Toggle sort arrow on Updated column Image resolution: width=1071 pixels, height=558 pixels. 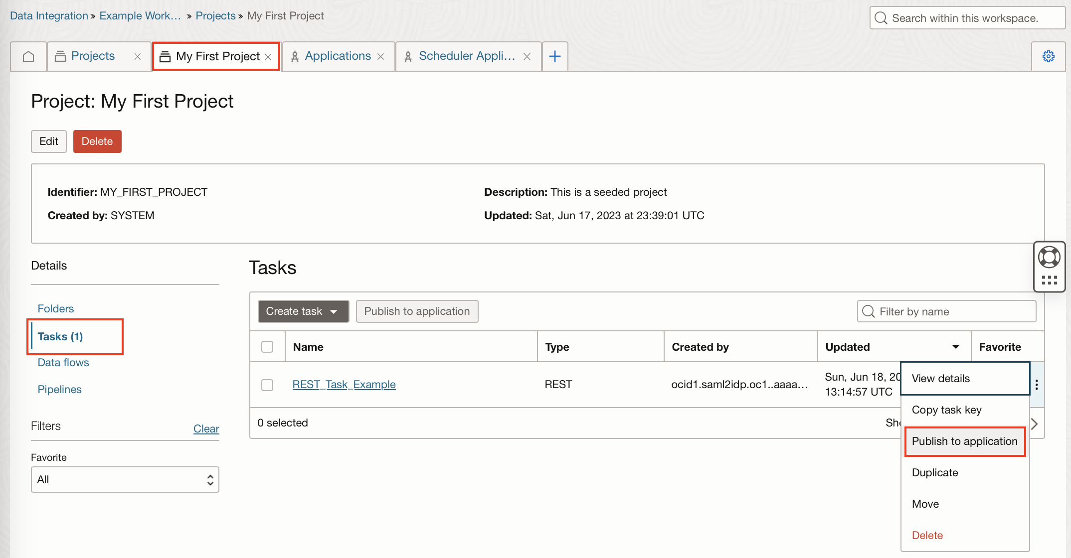(955, 347)
